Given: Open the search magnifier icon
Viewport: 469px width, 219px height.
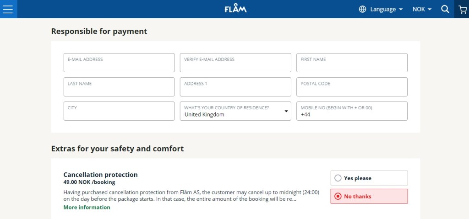Looking at the screenshot, I should click(445, 9).
